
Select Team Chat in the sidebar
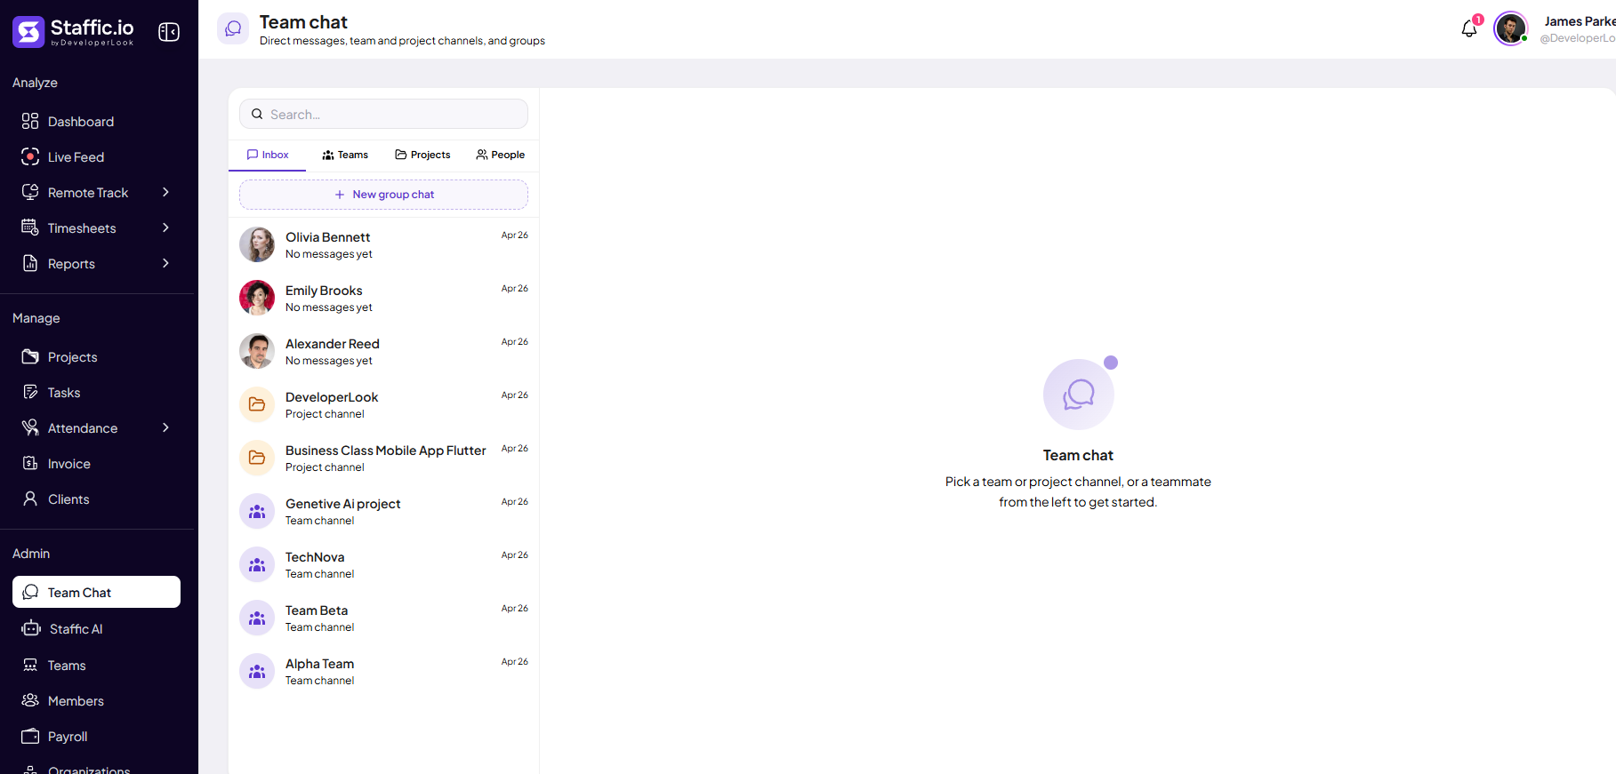point(96,592)
